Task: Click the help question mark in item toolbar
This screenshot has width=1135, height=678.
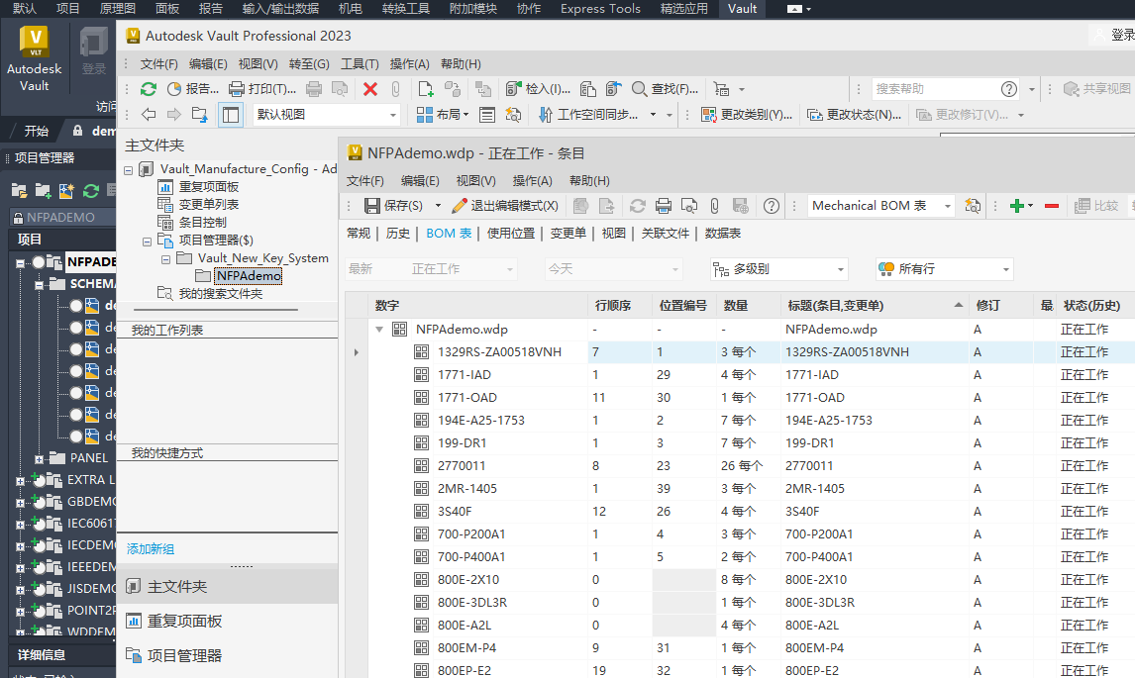Action: tap(772, 206)
